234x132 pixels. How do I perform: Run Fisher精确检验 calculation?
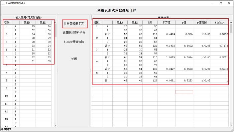[x=74, y=42]
